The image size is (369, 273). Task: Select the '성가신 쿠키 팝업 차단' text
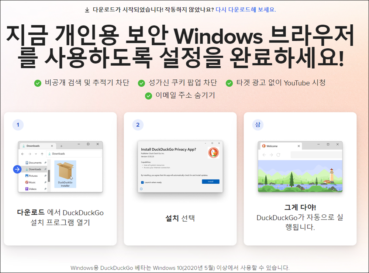coord(183,83)
